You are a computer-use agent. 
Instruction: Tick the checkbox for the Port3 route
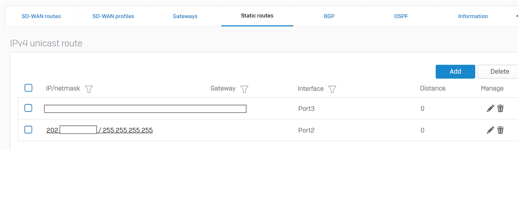point(28,108)
